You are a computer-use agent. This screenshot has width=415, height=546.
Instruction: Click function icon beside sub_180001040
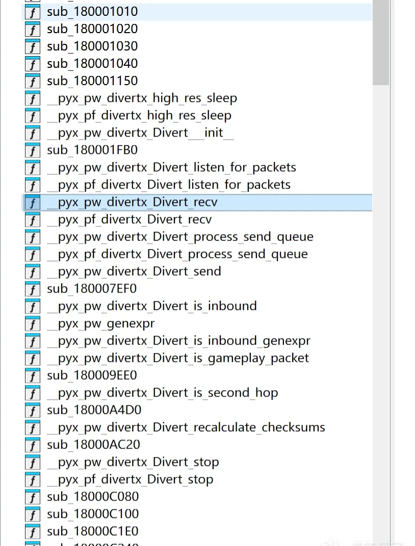tap(33, 64)
